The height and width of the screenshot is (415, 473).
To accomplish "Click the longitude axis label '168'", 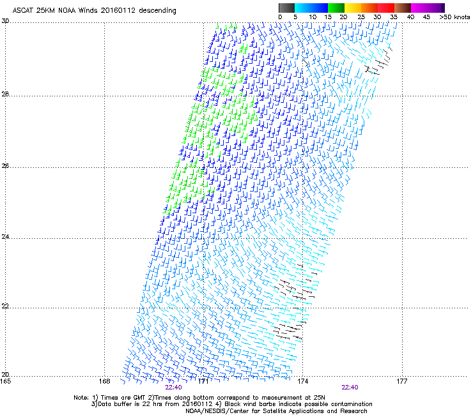I will pyautogui.click(x=104, y=381).
